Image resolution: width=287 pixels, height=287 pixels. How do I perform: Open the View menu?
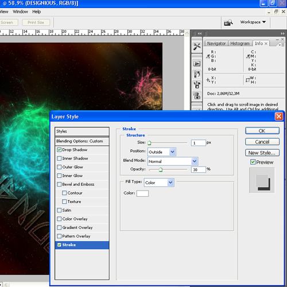point(4,11)
